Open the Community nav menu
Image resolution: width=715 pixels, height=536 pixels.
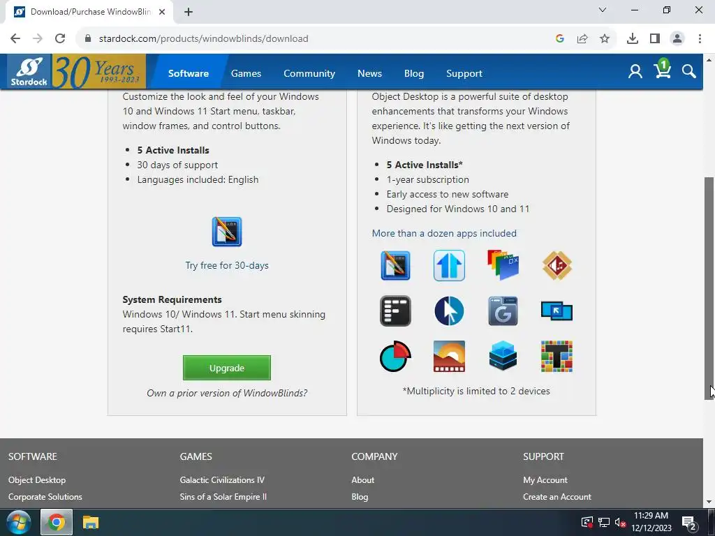tap(309, 73)
